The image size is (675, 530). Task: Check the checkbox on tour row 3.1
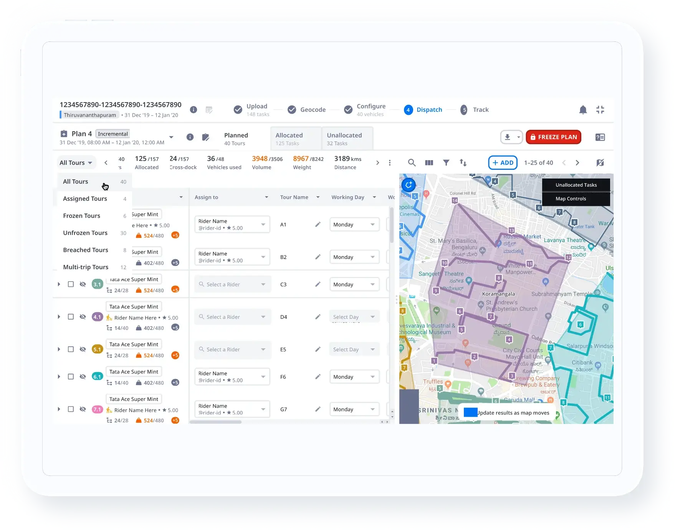(71, 284)
